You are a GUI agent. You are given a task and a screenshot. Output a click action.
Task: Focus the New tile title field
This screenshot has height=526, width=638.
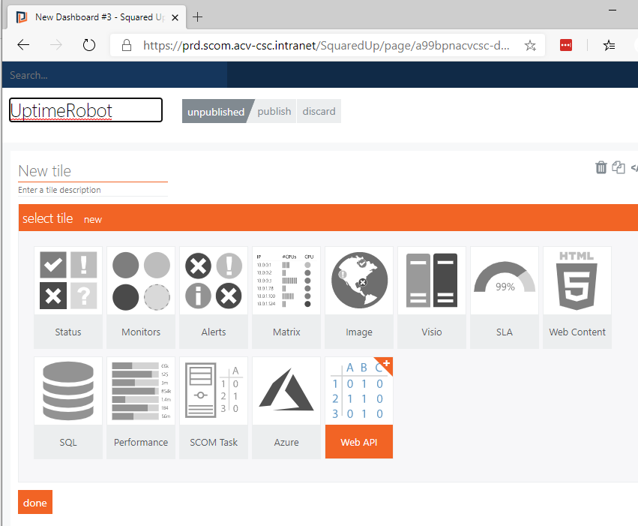[93, 171]
